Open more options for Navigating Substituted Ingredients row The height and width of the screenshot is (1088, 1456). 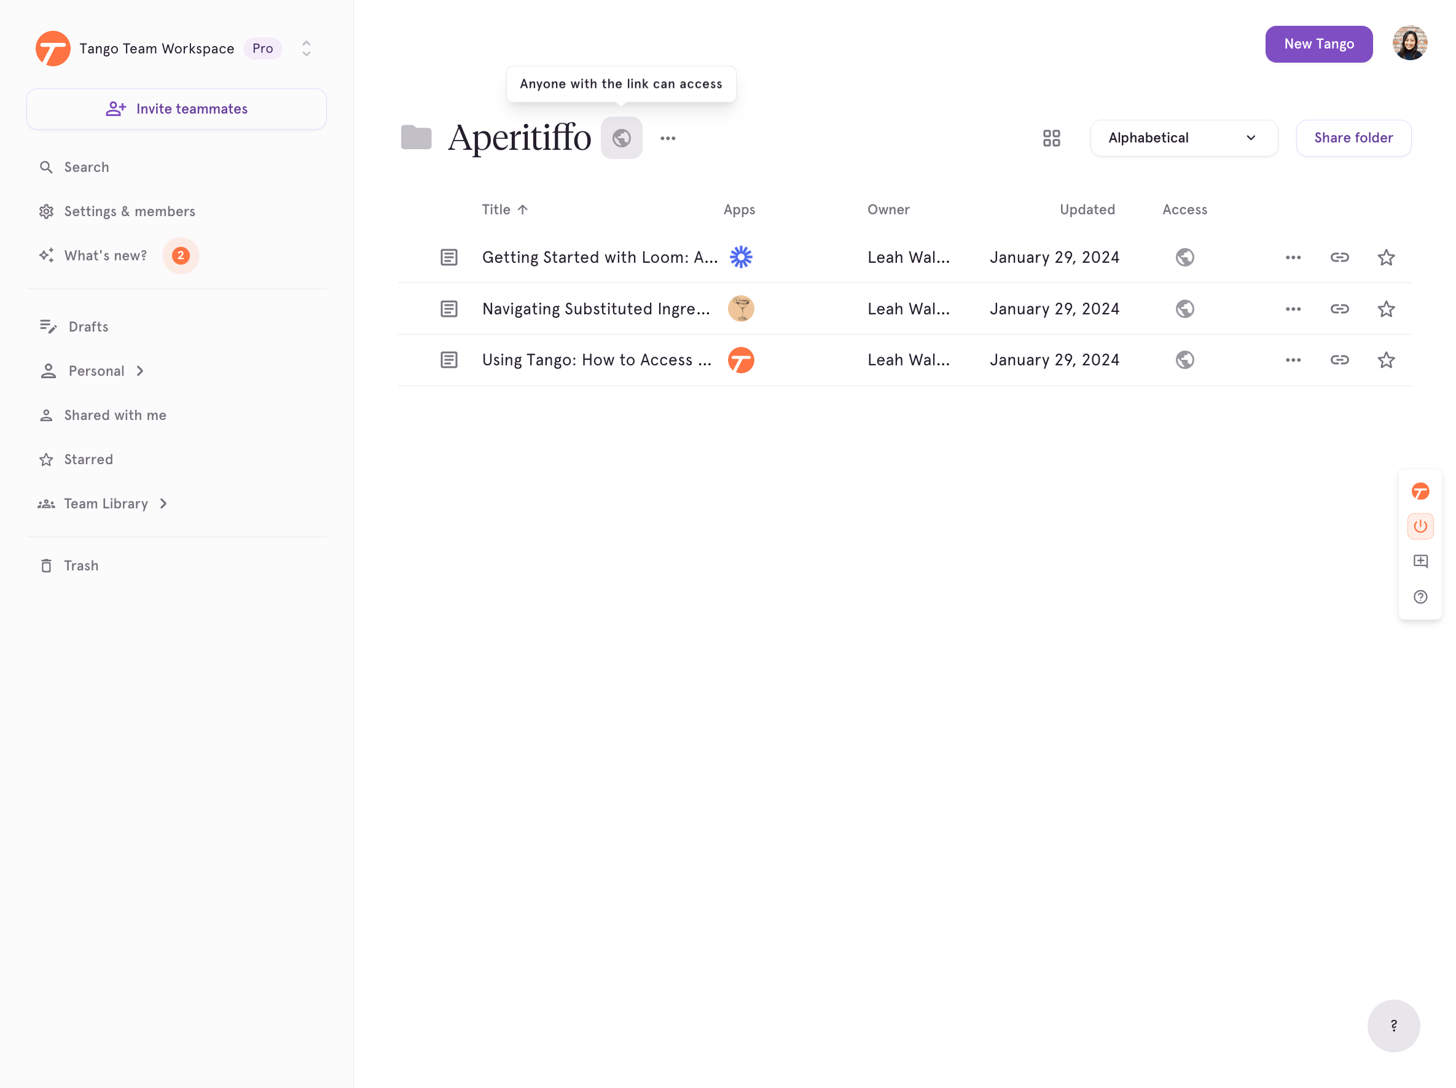pyautogui.click(x=1293, y=308)
